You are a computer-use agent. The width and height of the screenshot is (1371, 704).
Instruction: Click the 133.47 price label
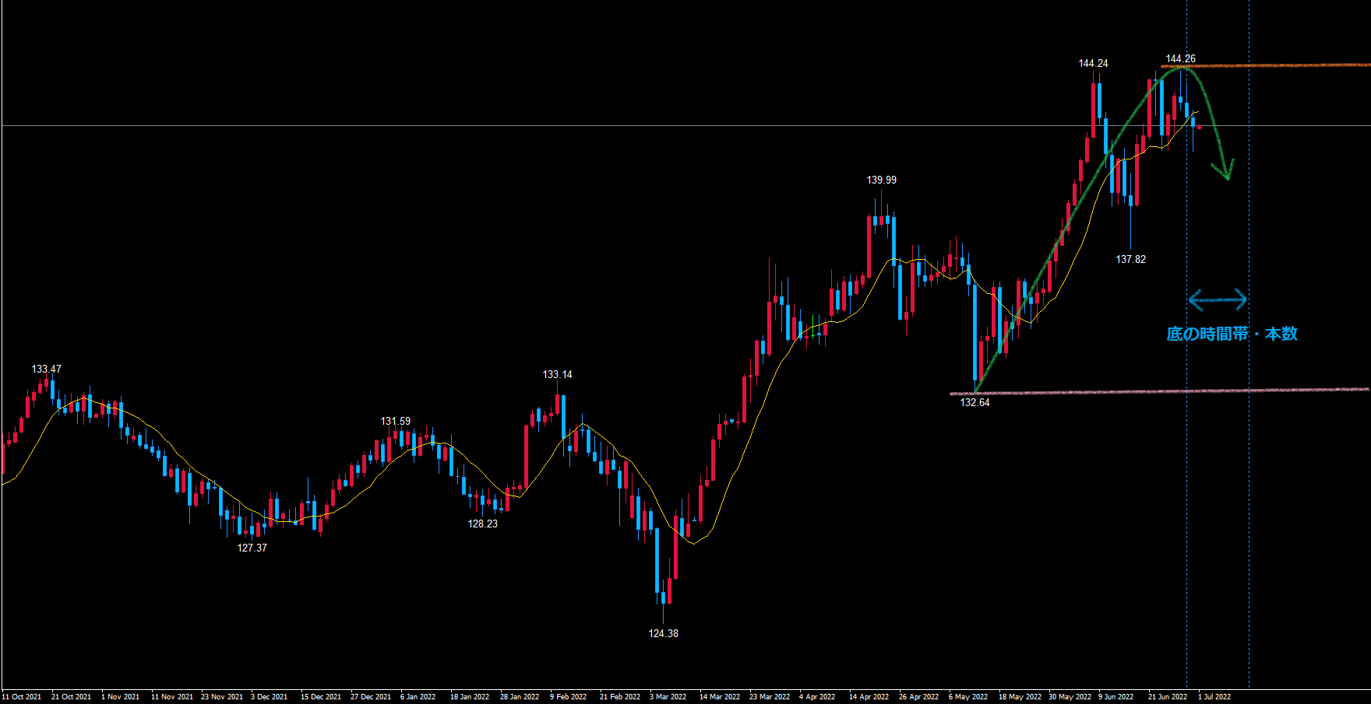point(46,370)
